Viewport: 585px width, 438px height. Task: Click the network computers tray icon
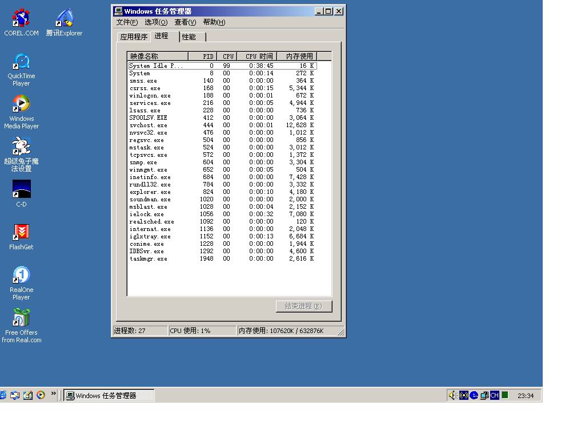(484, 395)
